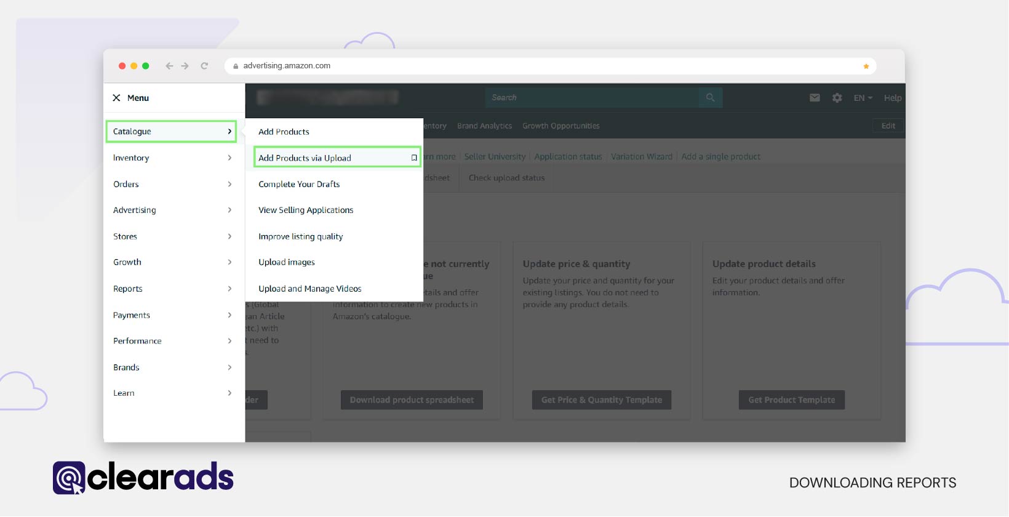Click the Update price & quantity heading
Screen dimensions: 1009x517
click(x=576, y=264)
